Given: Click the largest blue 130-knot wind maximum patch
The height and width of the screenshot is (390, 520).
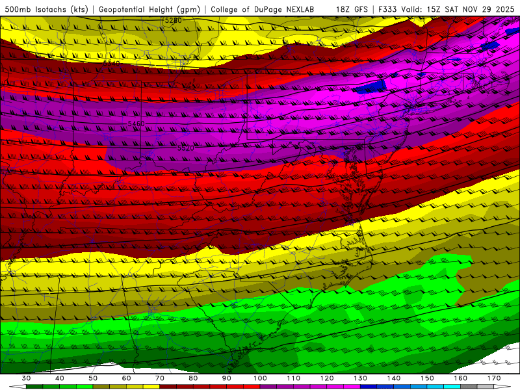Looking at the screenshot, I should [x=370, y=86].
